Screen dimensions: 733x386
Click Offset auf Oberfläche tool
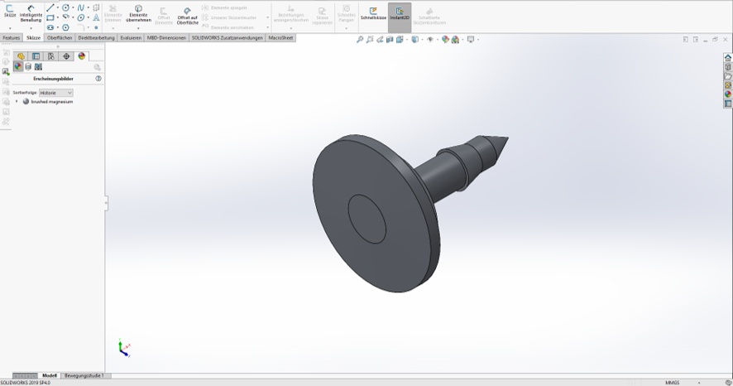click(x=188, y=16)
